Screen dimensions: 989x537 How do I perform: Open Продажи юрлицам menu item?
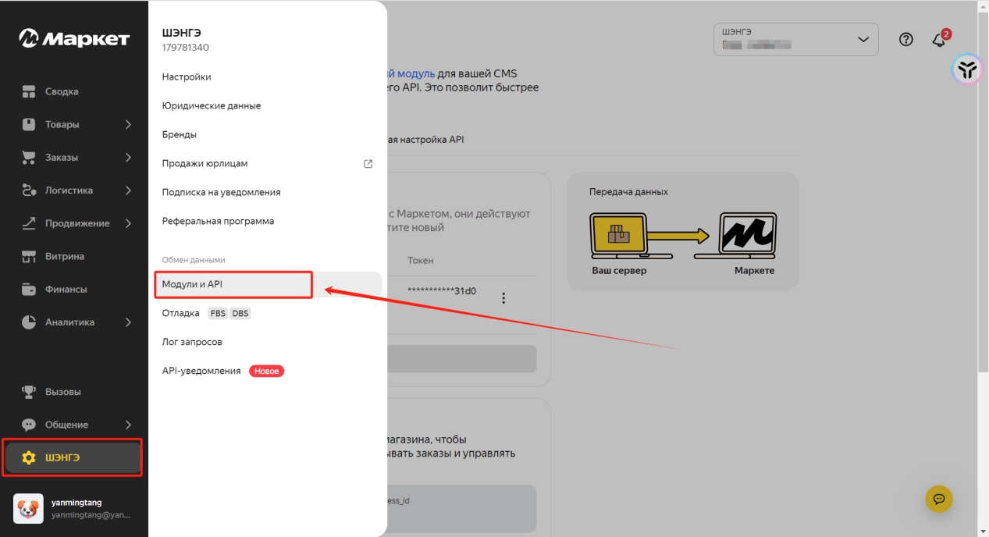(205, 163)
